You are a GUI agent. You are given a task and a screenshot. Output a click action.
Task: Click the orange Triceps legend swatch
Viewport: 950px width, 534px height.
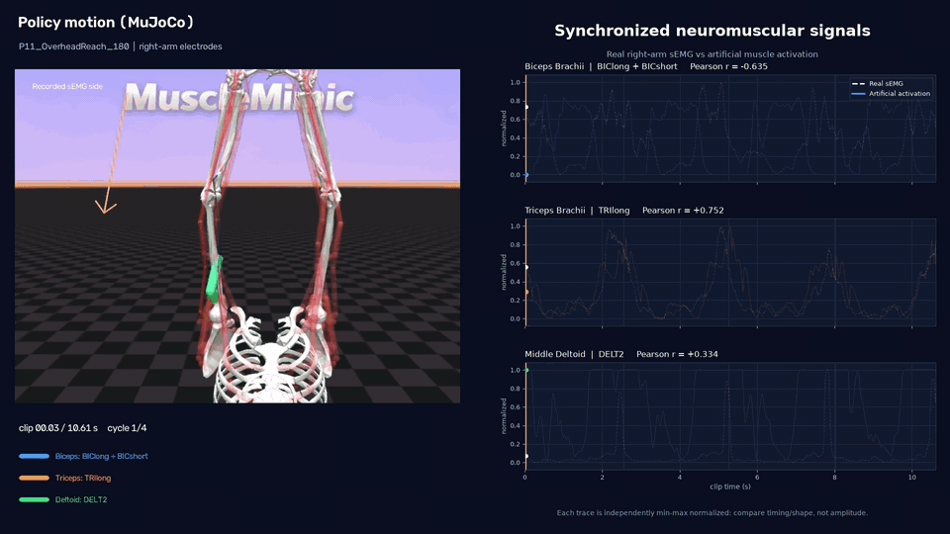pyautogui.click(x=34, y=479)
